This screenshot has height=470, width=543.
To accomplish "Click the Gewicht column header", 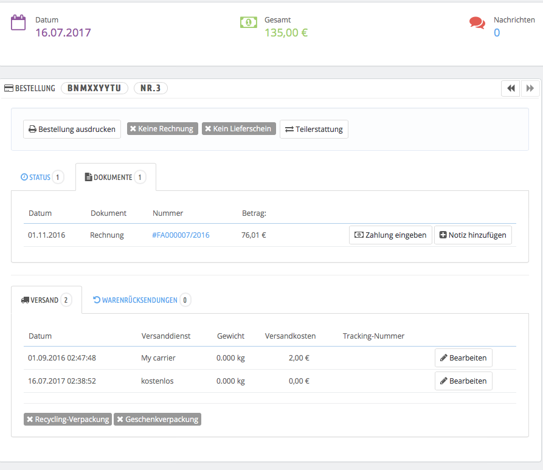I will point(230,336).
